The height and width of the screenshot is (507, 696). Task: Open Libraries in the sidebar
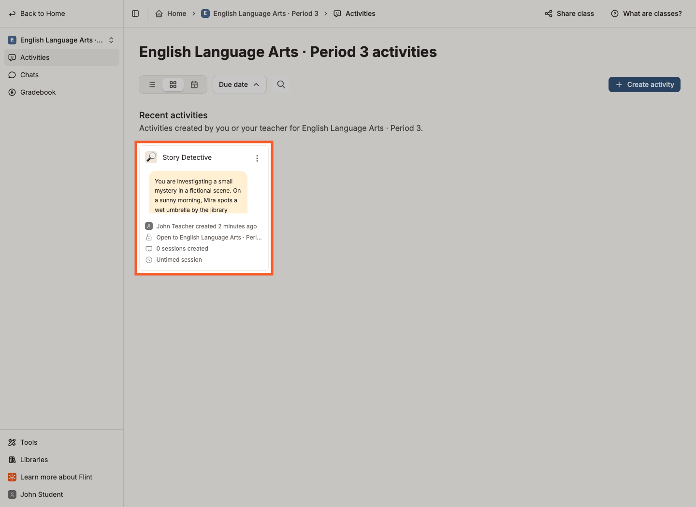tap(61, 460)
